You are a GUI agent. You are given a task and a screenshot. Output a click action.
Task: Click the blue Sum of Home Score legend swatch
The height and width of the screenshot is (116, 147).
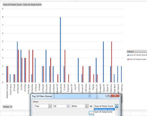[128, 55]
